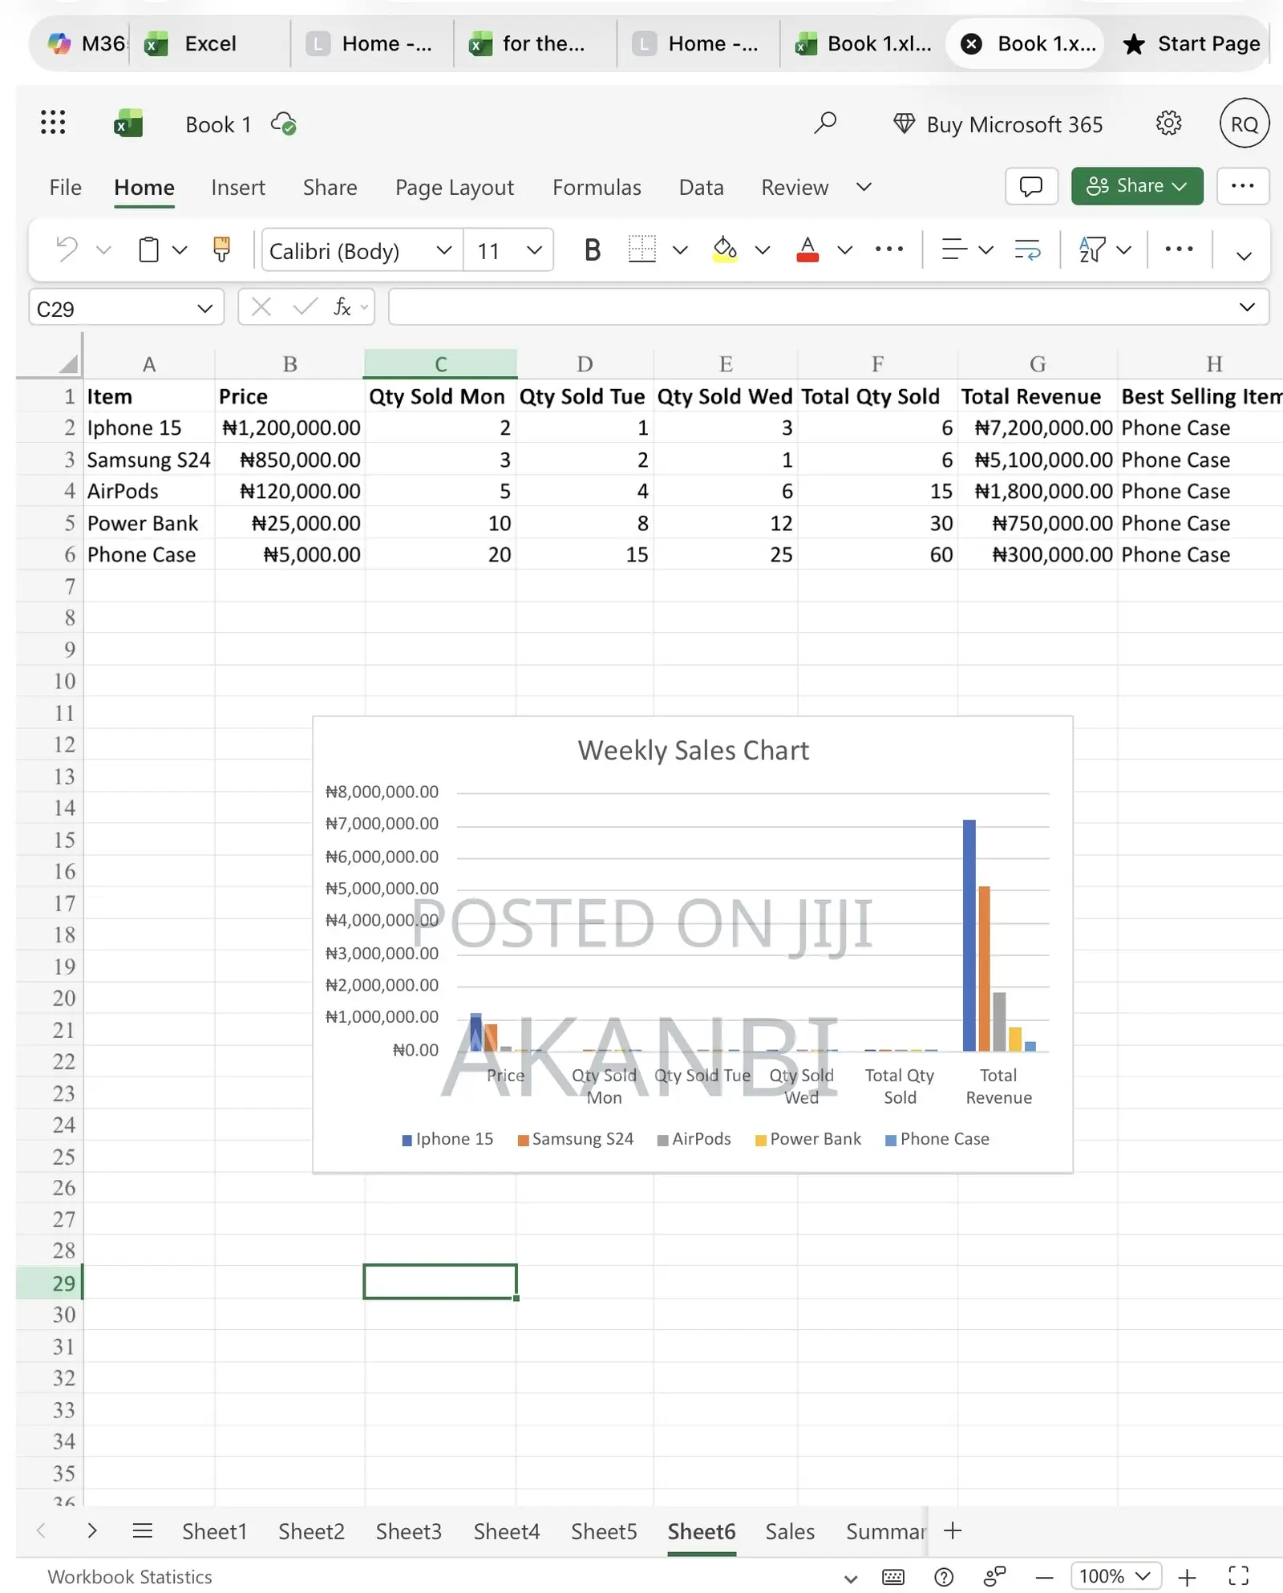
Task: Click the Sort and Filter icon
Action: pos(1092,249)
